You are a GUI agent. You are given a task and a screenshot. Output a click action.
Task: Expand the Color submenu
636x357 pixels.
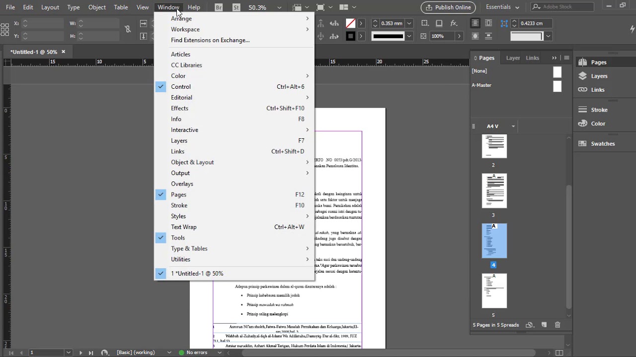click(234, 76)
